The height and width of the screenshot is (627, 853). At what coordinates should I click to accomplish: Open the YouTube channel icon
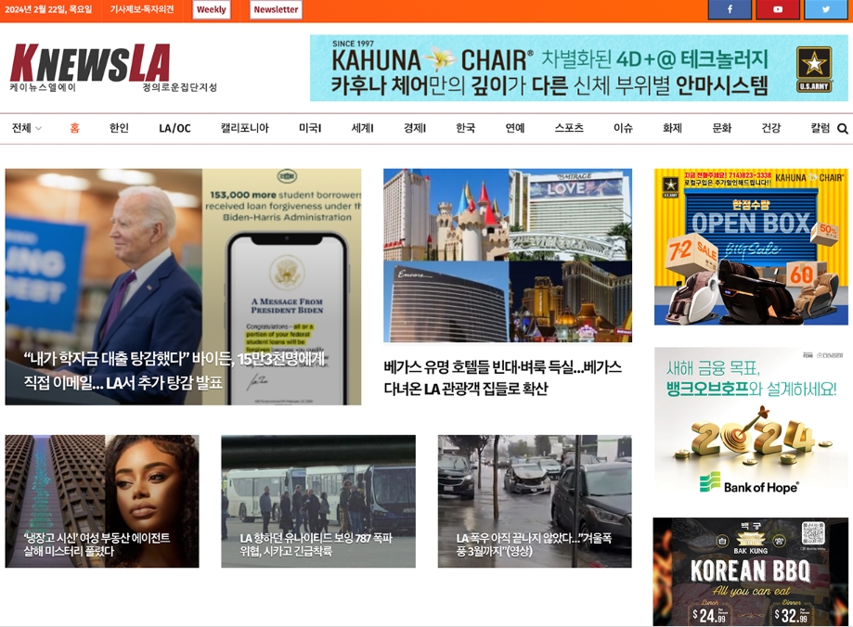click(778, 9)
